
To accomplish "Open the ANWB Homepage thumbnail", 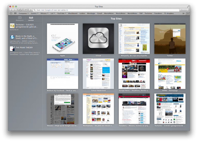I will (x=170, y=74).
